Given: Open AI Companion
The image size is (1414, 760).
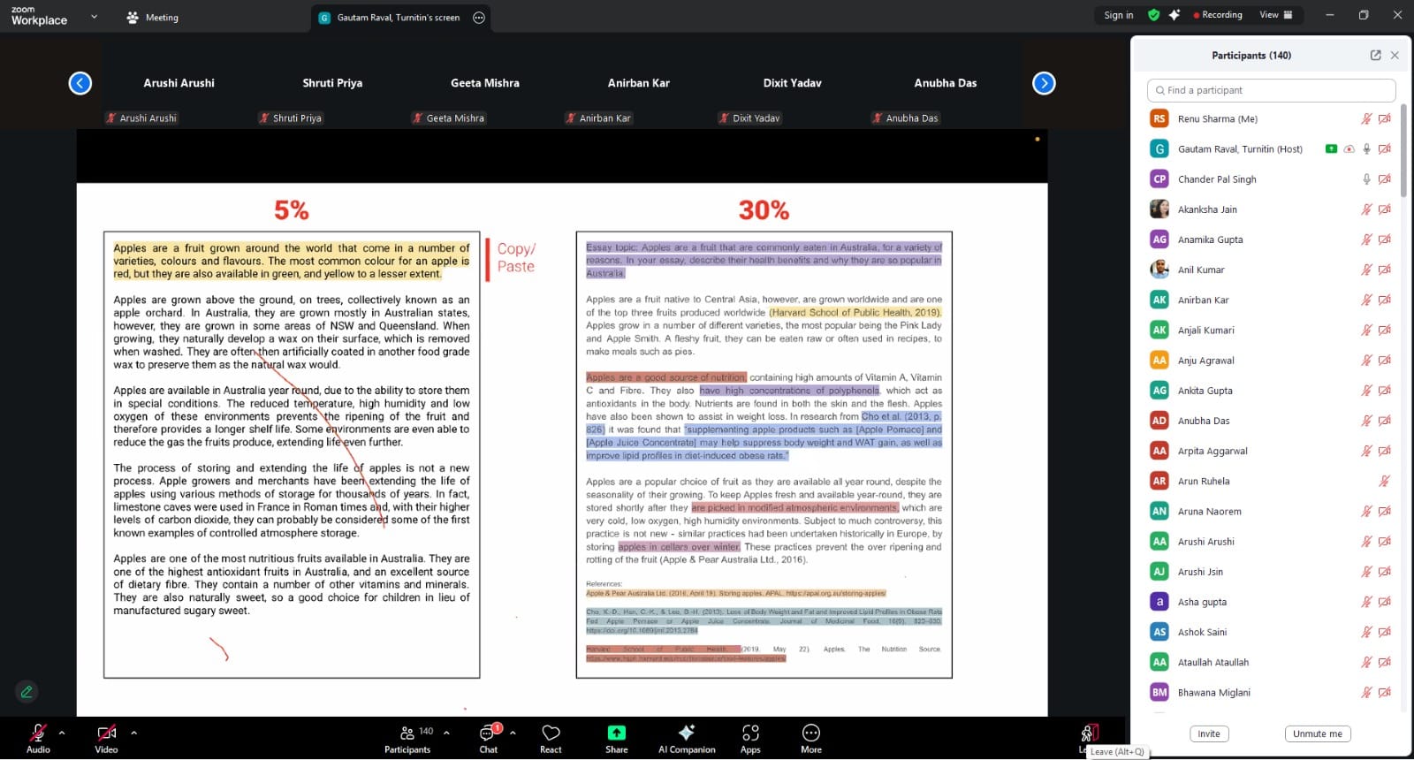Looking at the screenshot, I should [x=687, y=738].
